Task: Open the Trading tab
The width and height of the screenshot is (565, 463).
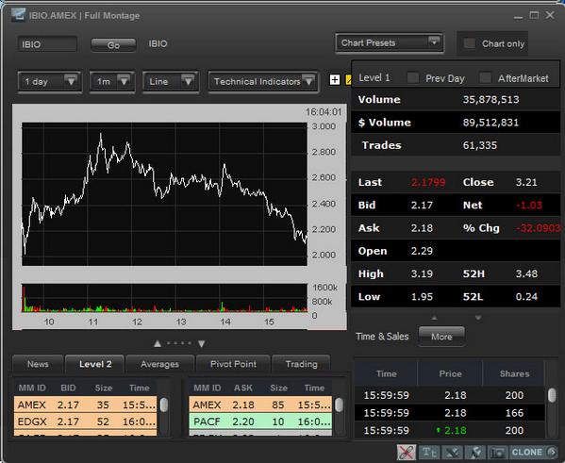Action: pyautogui.click(x=301, y=364)
